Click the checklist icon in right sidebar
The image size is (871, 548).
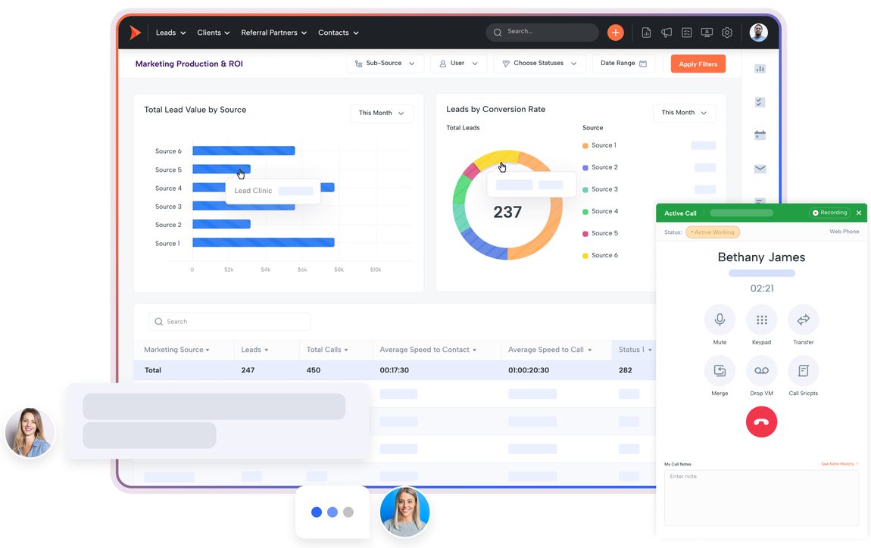[760, 102]
